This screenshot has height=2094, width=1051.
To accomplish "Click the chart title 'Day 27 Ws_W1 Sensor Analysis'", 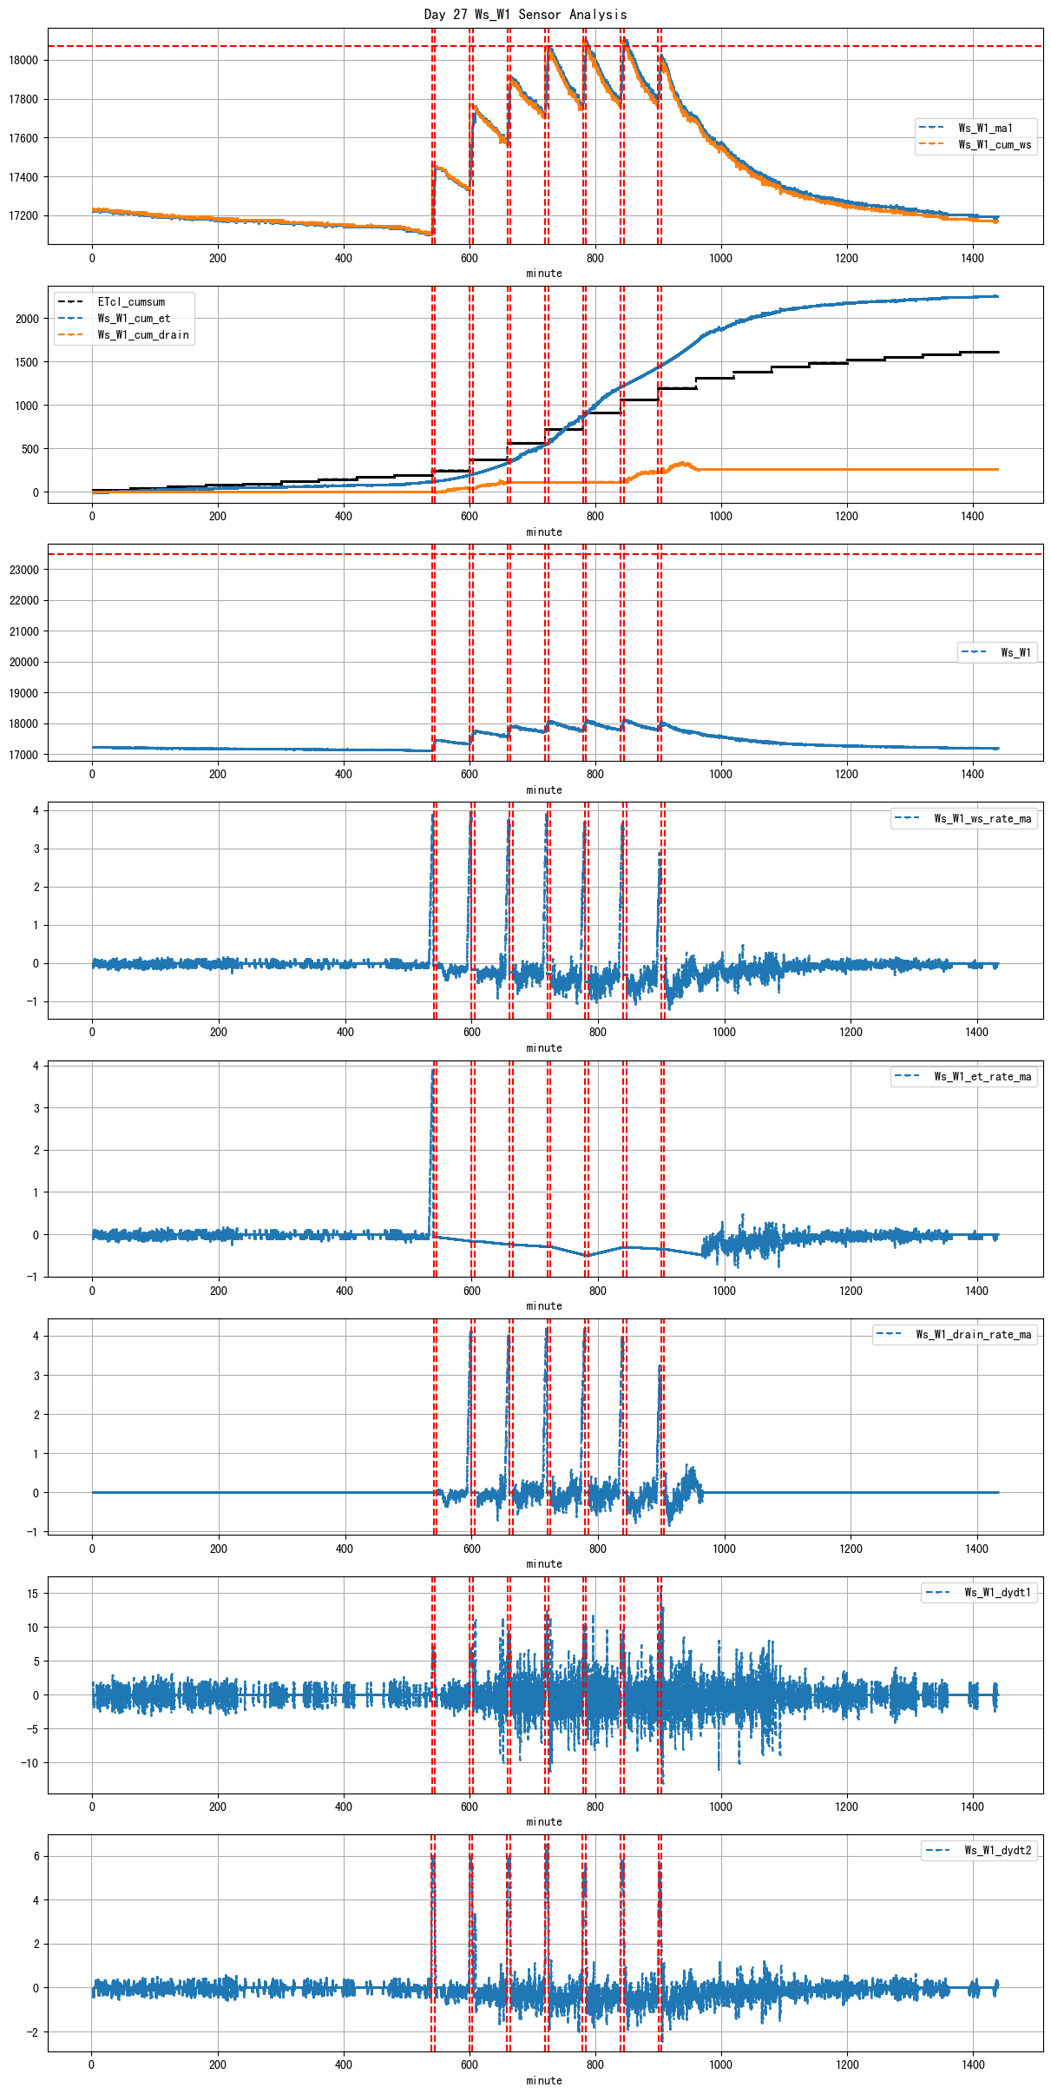I will pyautogui.click(x=525, y=14).
